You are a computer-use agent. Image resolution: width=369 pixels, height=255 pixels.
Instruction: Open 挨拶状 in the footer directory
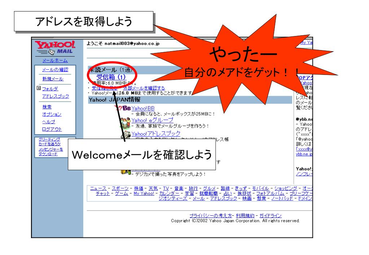244,193
